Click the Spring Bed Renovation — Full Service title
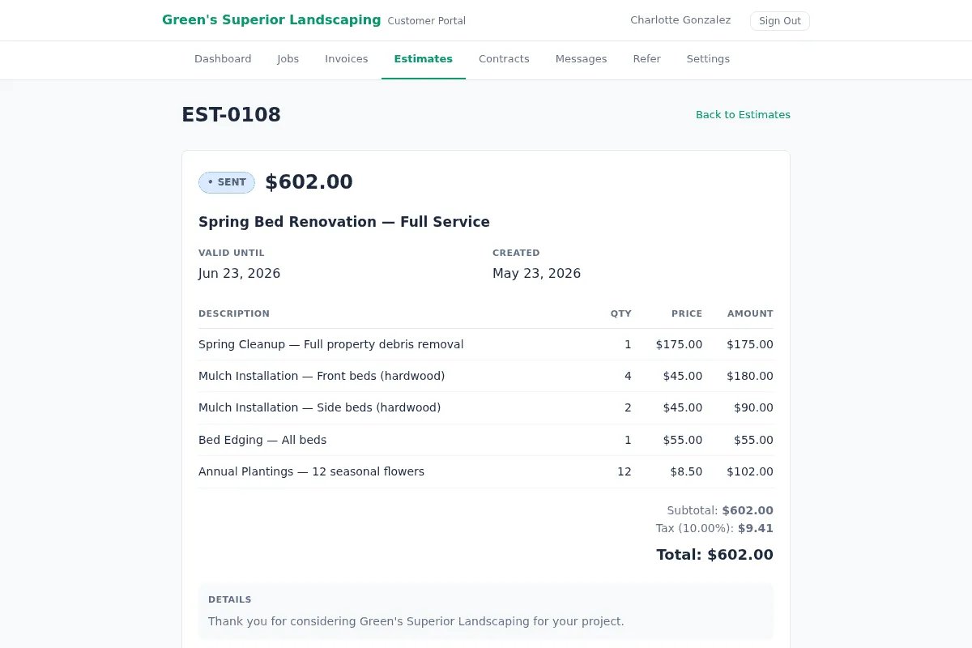The width and height of the screenshot is (972, 648). point(344,222)
